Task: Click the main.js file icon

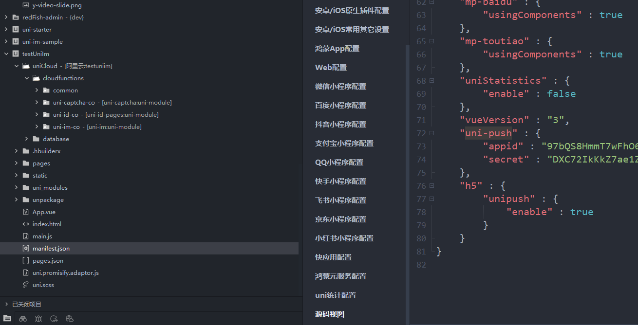Action: (x=26, y=236)
